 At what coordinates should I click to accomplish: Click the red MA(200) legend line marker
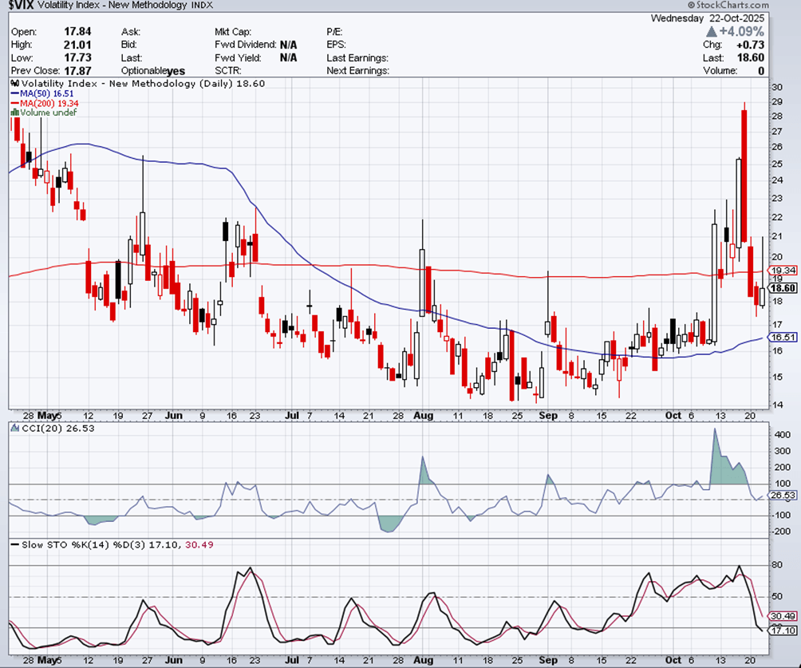tap(14, 103)
